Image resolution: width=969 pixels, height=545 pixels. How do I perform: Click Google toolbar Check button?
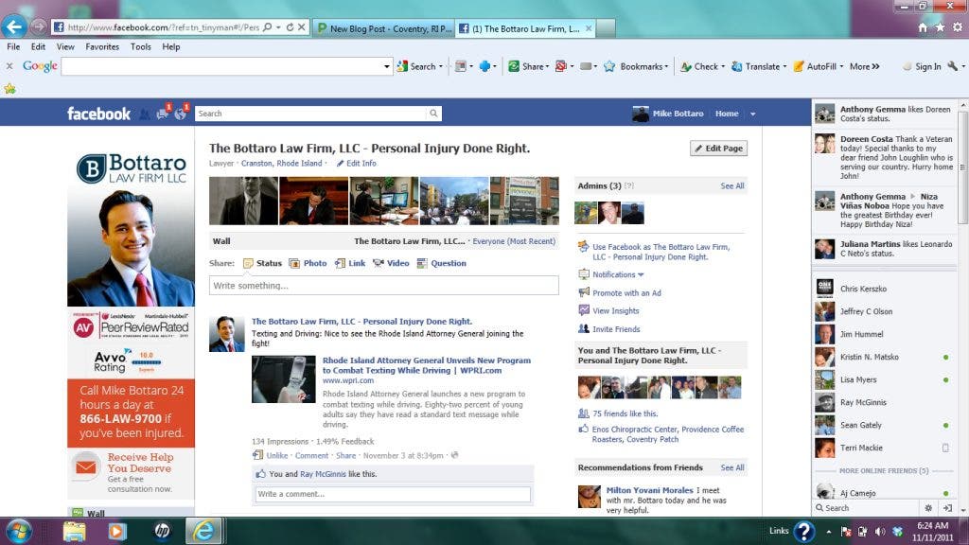[701, 67]
